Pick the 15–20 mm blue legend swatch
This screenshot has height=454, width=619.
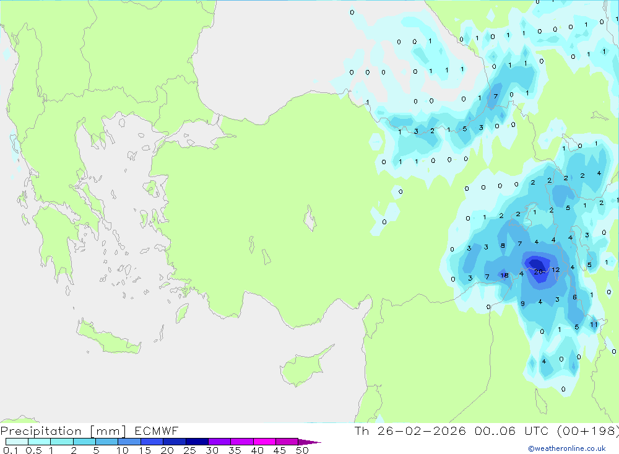point(152,442)
